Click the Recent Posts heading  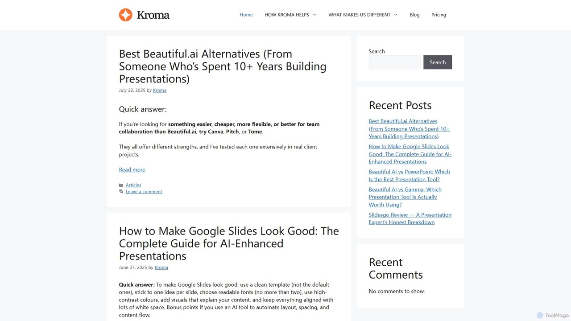tap(400, 106)
